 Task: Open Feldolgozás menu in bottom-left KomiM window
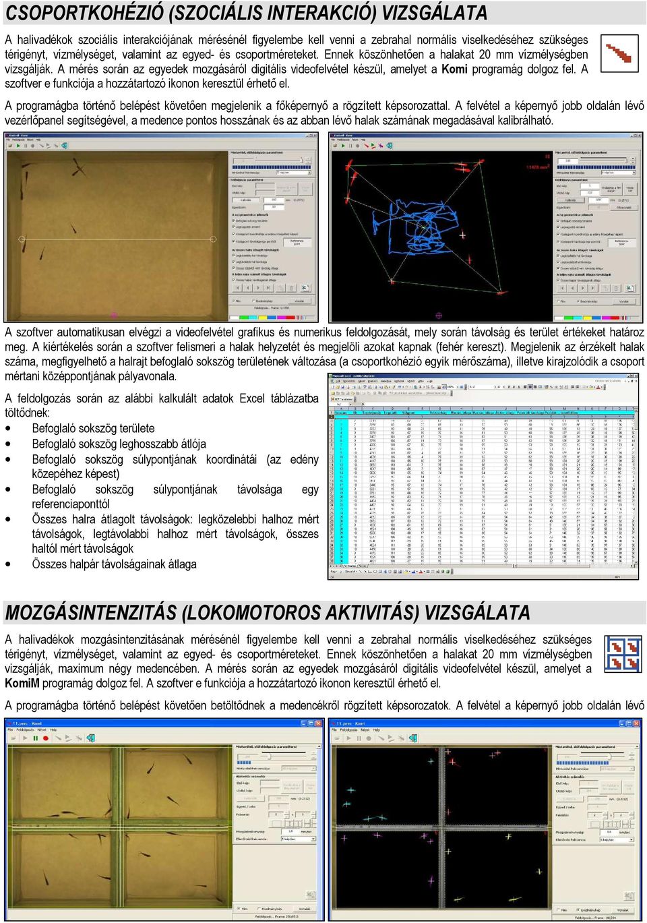point(25,730)
